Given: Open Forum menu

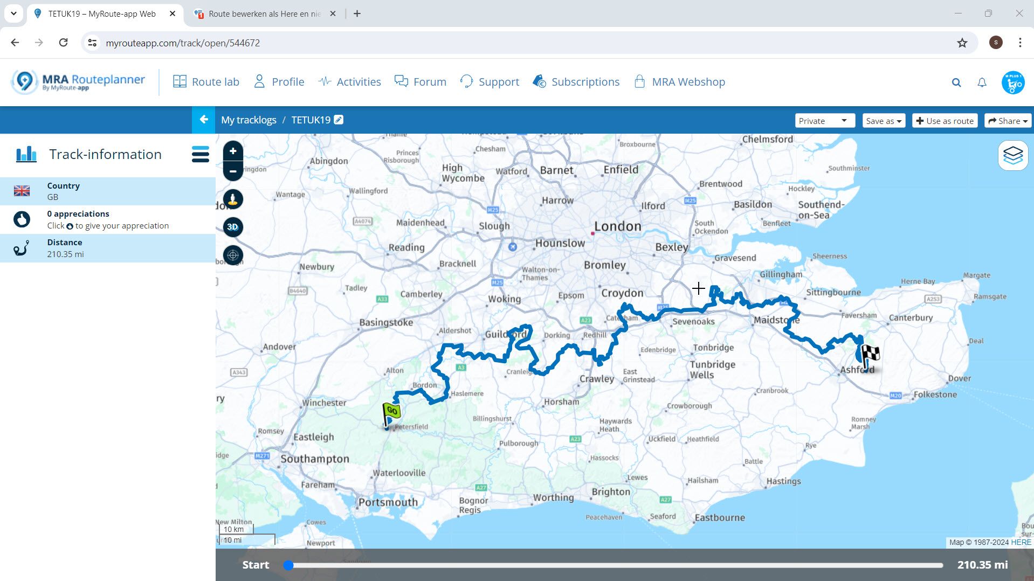Looking at the screenshot, I should (421, 82).
